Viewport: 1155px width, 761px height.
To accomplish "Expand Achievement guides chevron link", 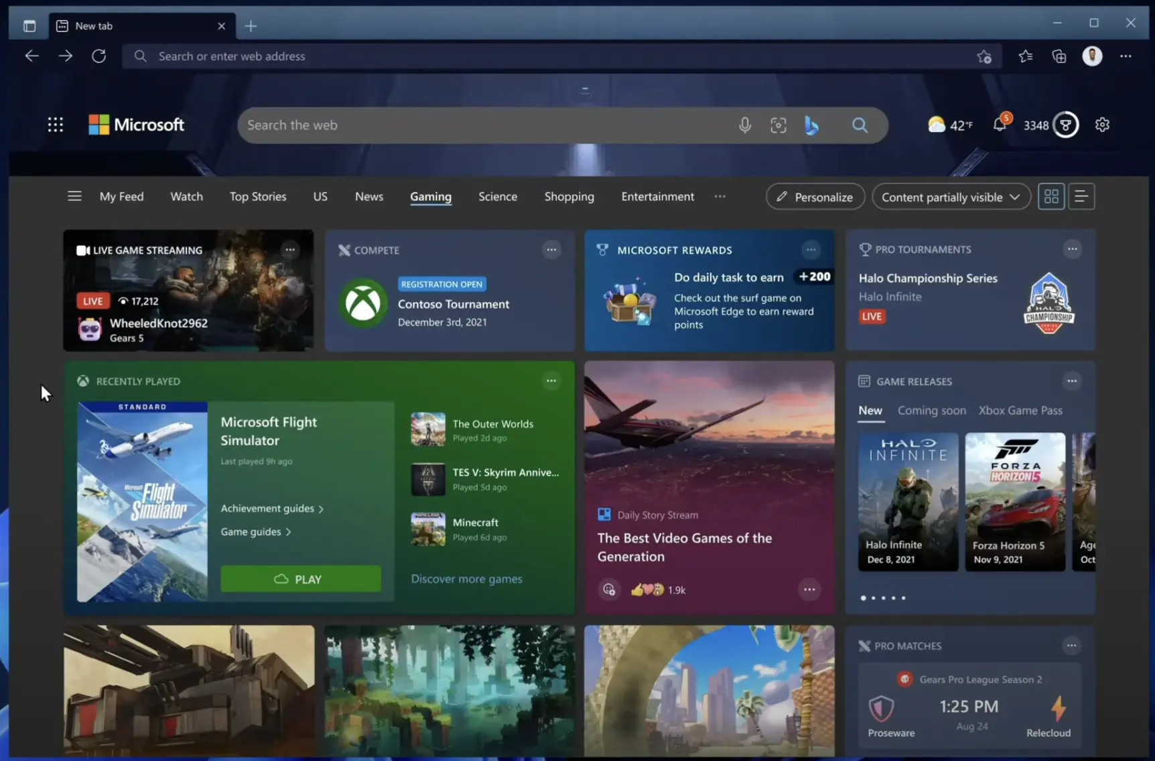I will tap(272, 508).
